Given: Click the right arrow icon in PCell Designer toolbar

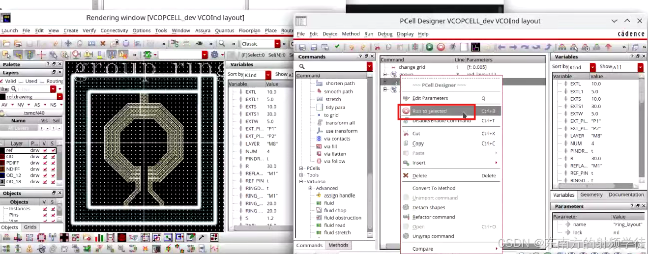Looking at the screenshot, I should (x=513, y=47).
